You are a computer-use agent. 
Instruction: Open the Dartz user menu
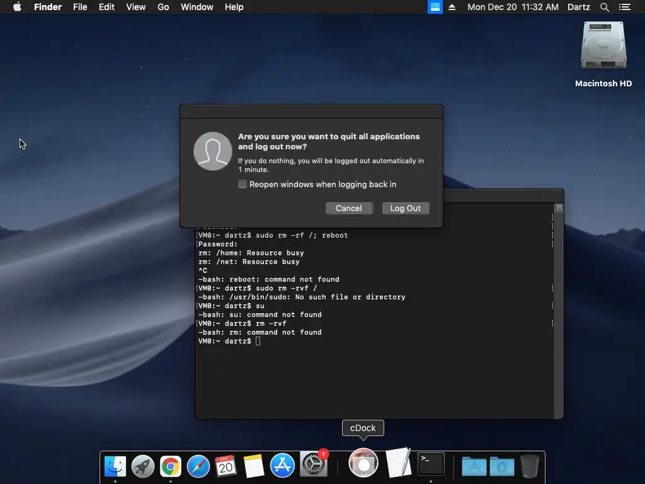click(579, 7)
